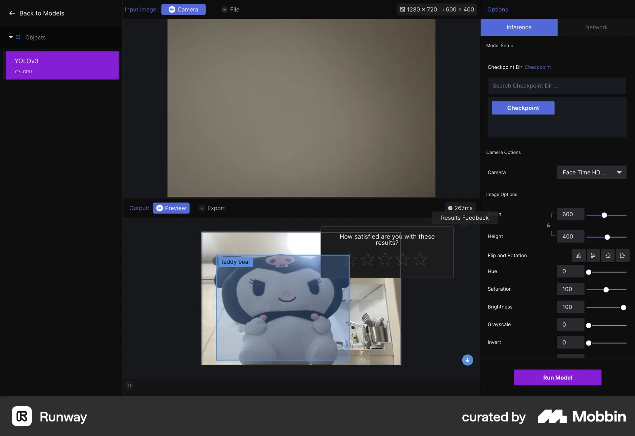Switch output mode to Export
Image resolution: width=635 pixels, height=436 pixels.
[x=212, y=208]
